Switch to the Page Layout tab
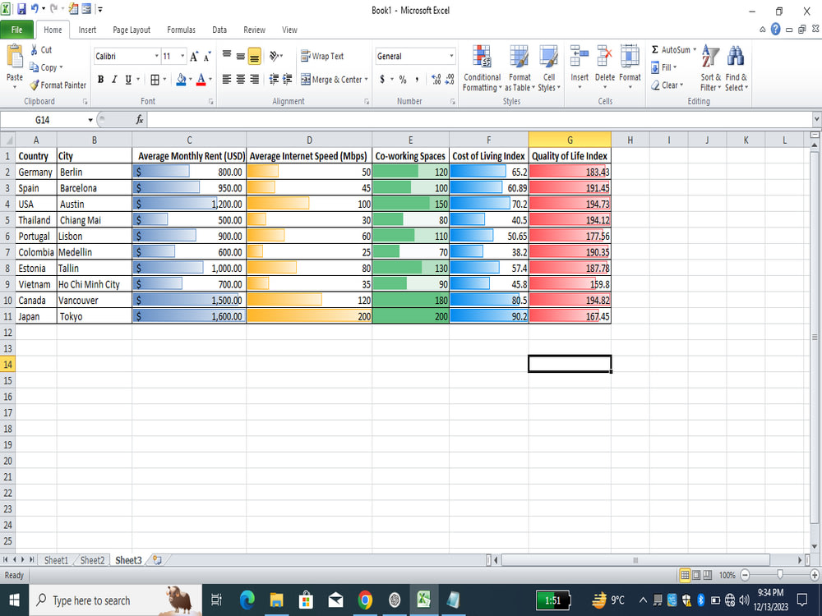 pyautogui.click(x=132, y=30)
